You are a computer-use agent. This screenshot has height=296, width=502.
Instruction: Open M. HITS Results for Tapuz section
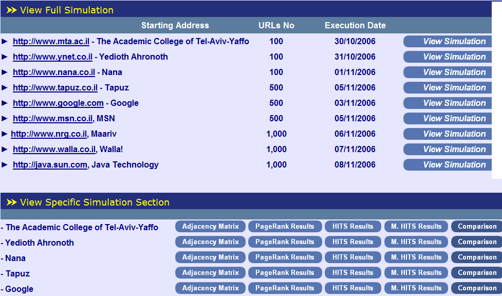click(416, 272)
